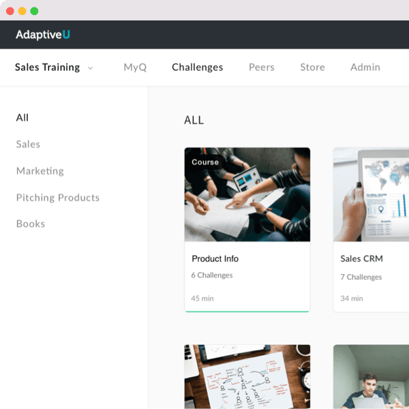Click the Course badge on Product Info
409x409 pixels.
(205, 162)
